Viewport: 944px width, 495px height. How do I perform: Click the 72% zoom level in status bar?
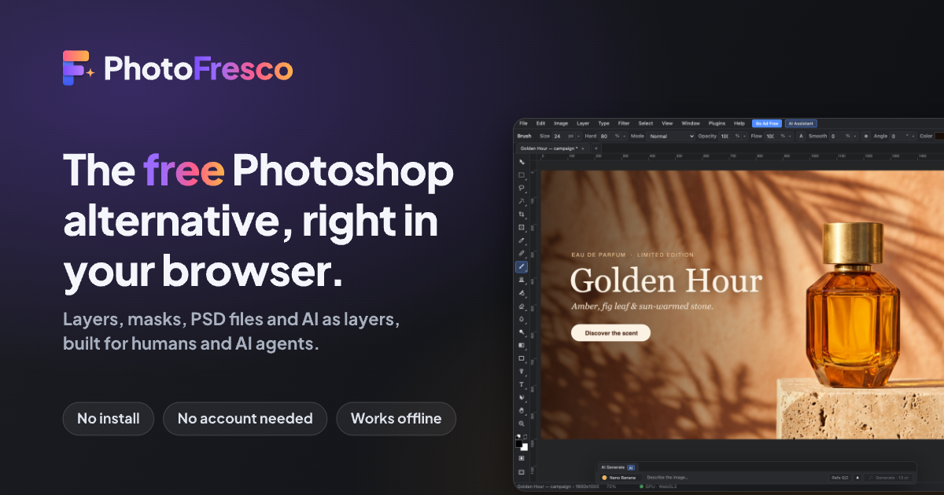[x=611, y=486]
